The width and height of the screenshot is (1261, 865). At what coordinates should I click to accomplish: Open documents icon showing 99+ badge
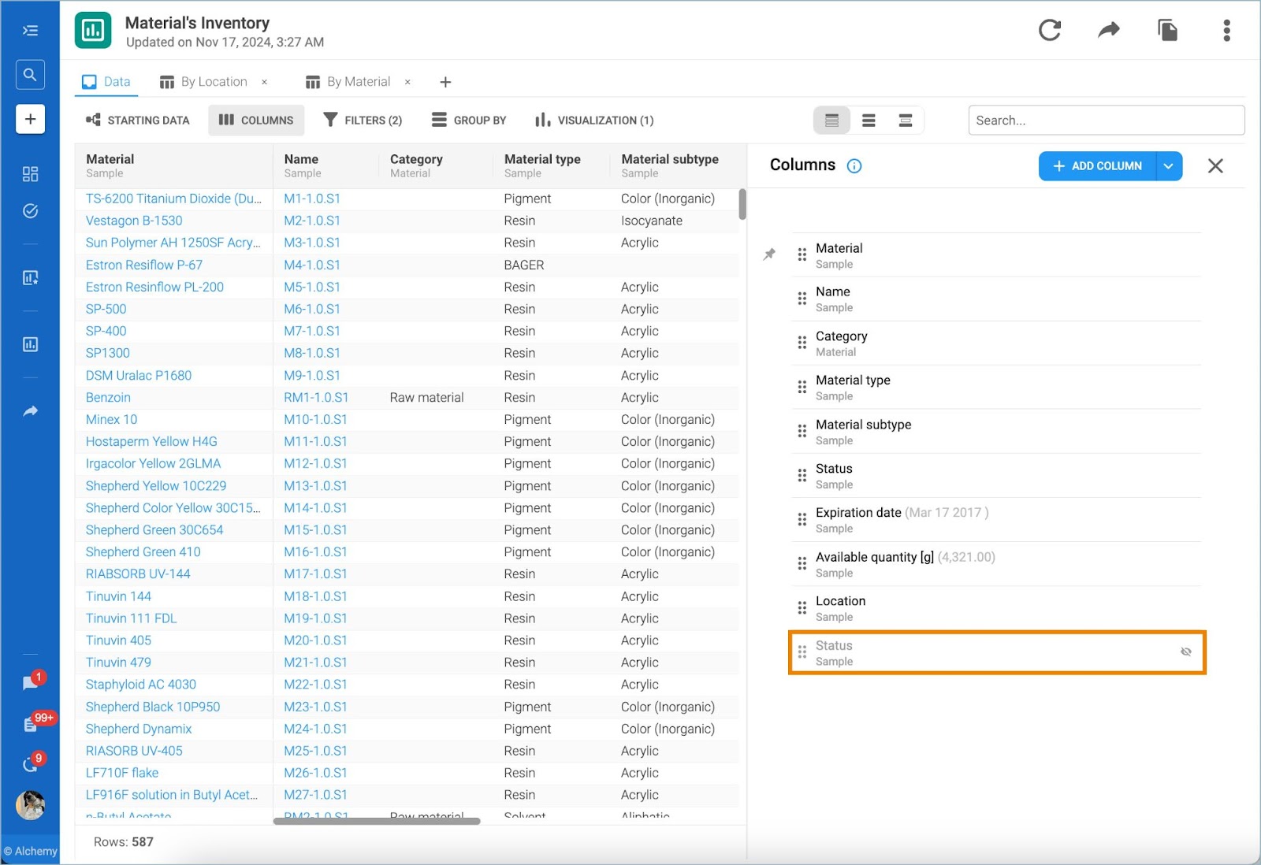click(32, 723)
